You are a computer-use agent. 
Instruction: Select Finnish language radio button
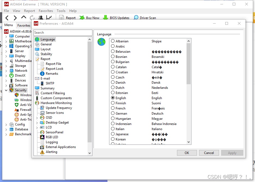click(x=113, y=103)
